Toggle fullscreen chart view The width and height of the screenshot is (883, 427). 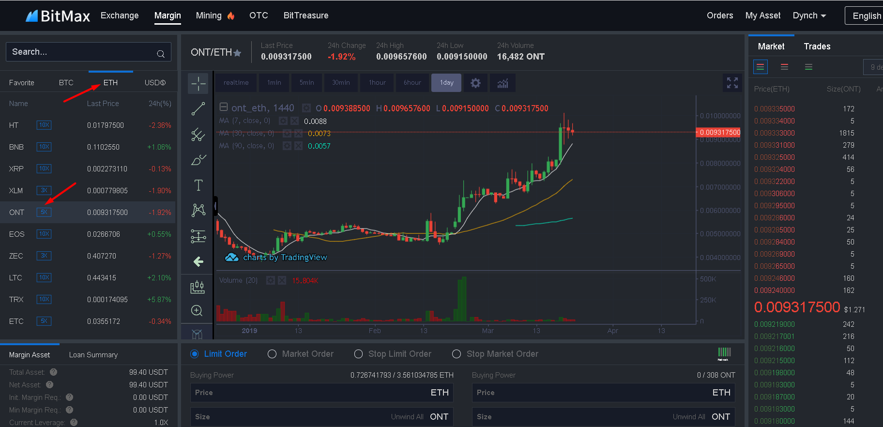click(x=732, y=83)
